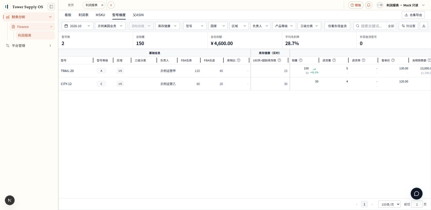
Task: Open the notifications bell
Action: click(369, 5)
